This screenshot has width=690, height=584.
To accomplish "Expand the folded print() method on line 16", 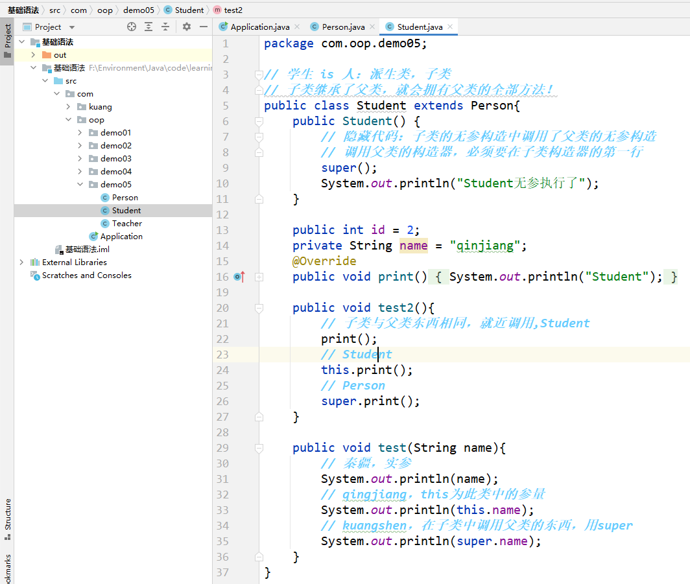I will coord(259,277).
